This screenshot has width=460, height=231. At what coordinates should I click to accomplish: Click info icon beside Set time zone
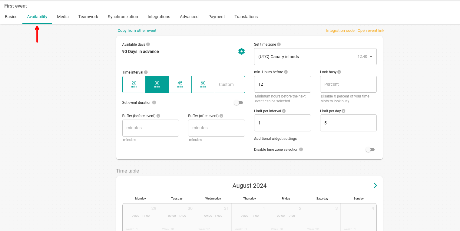click(x=279, y=45)
